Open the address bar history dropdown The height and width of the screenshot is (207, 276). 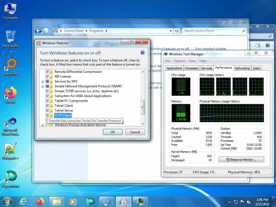click(171, 31)
